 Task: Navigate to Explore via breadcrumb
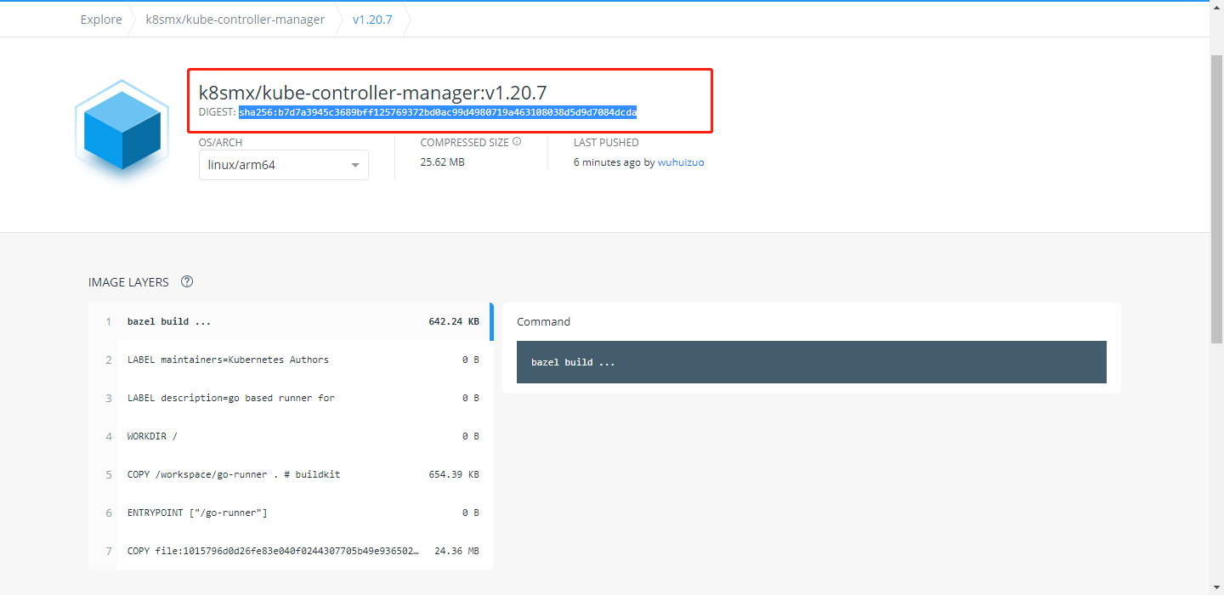pos(100,19)
